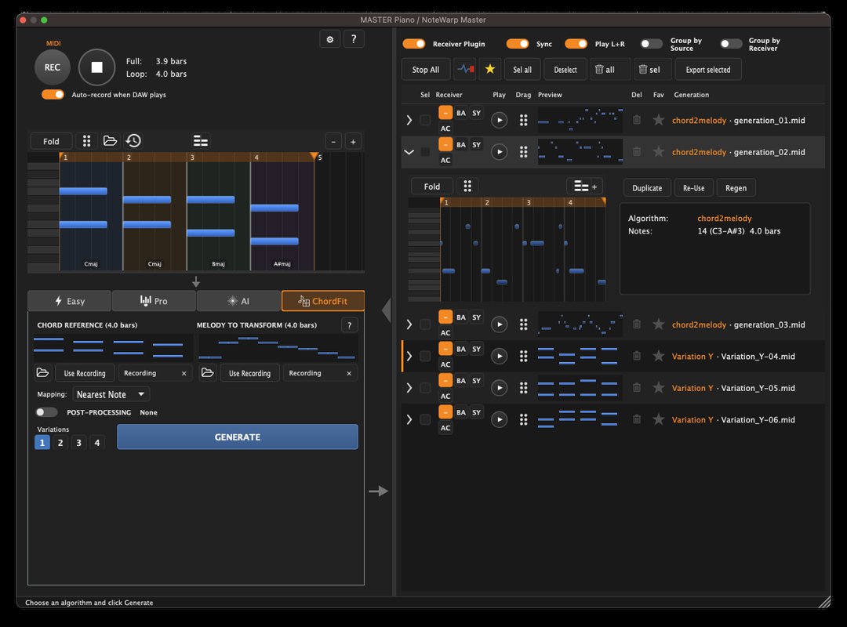Open the settings gear icon
Screen dimensions: 847x627
pos(330,39)
